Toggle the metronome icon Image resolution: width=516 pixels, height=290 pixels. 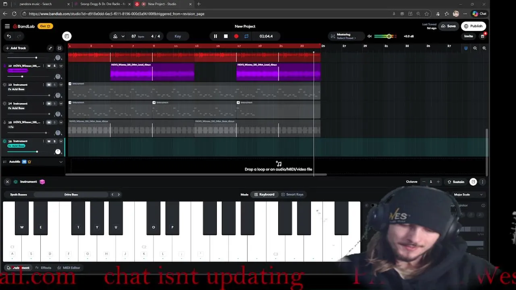(x=115, y=36)
